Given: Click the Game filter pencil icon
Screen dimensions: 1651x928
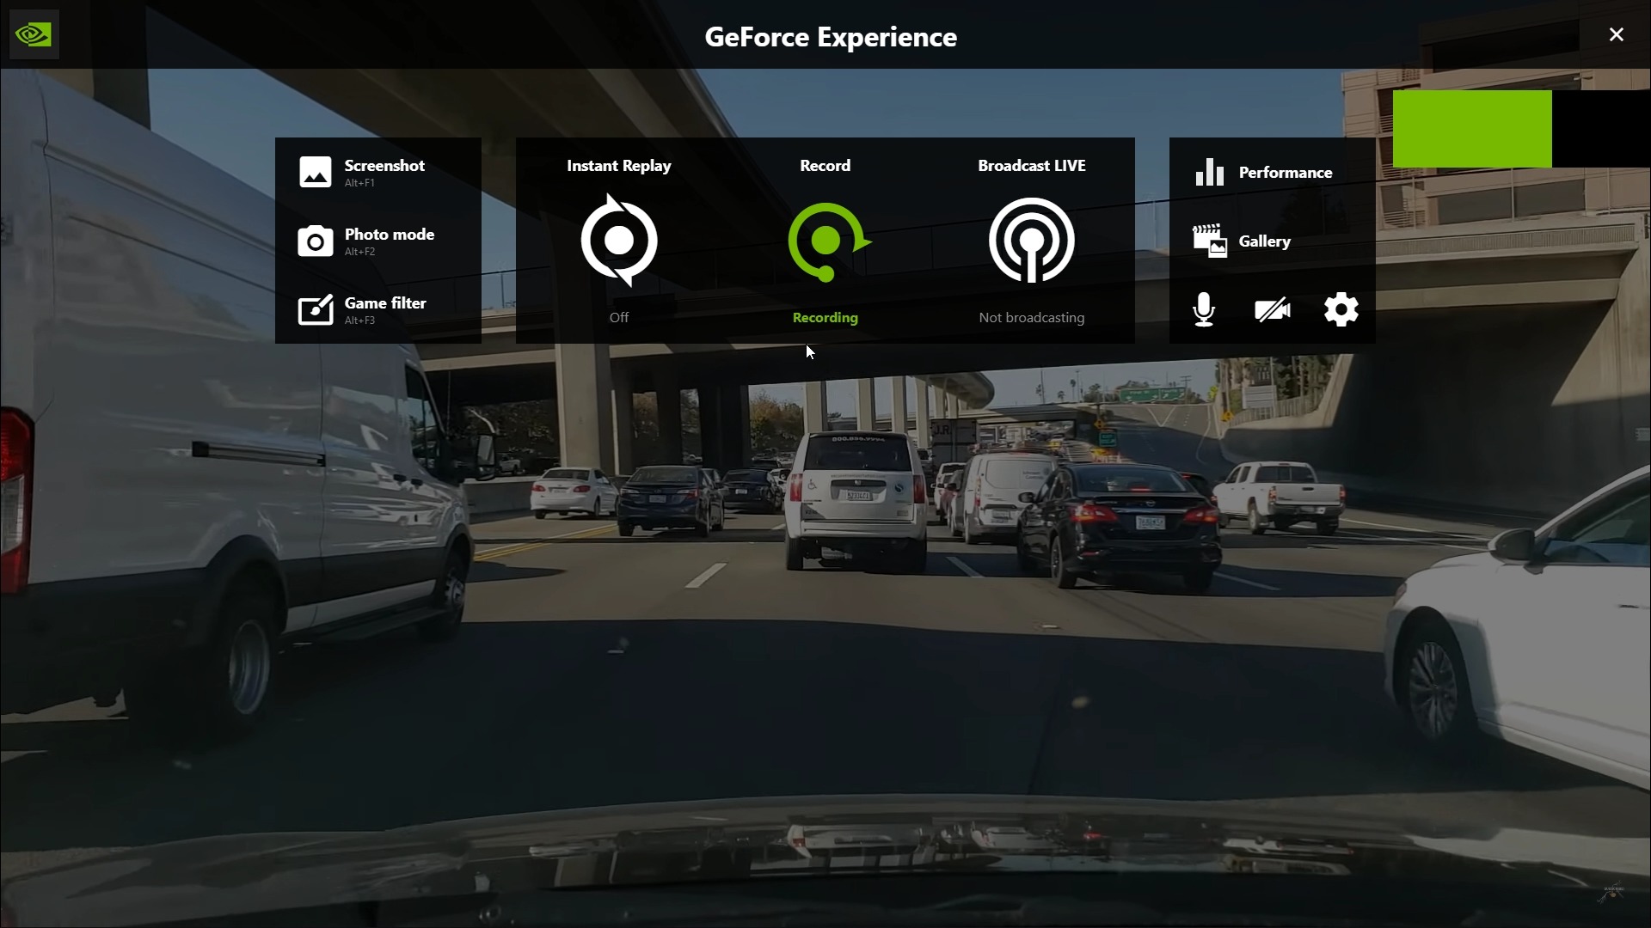Looking at the screenshot, I should click(x=315, y=309).
